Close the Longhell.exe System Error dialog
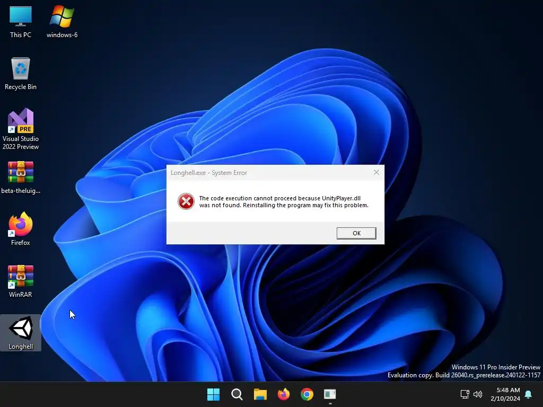 click(x=376, y=172)
